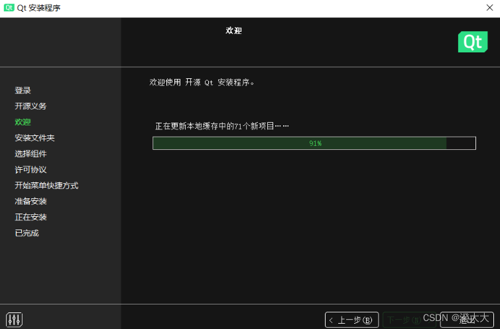Select 选择组件 step in sidebar
This screenshot has height=329, width=500.
(x=31, y=154)
